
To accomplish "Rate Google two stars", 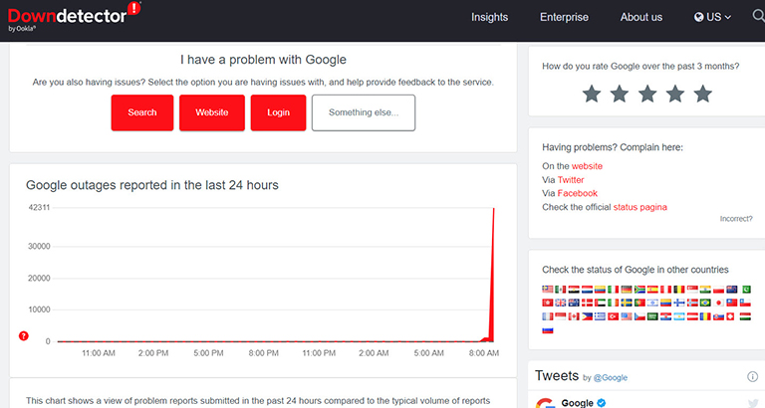I will (x=620, y=94).
